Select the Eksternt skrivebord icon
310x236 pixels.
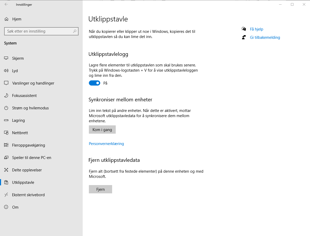pyautogui.click(x=6, y=195)
